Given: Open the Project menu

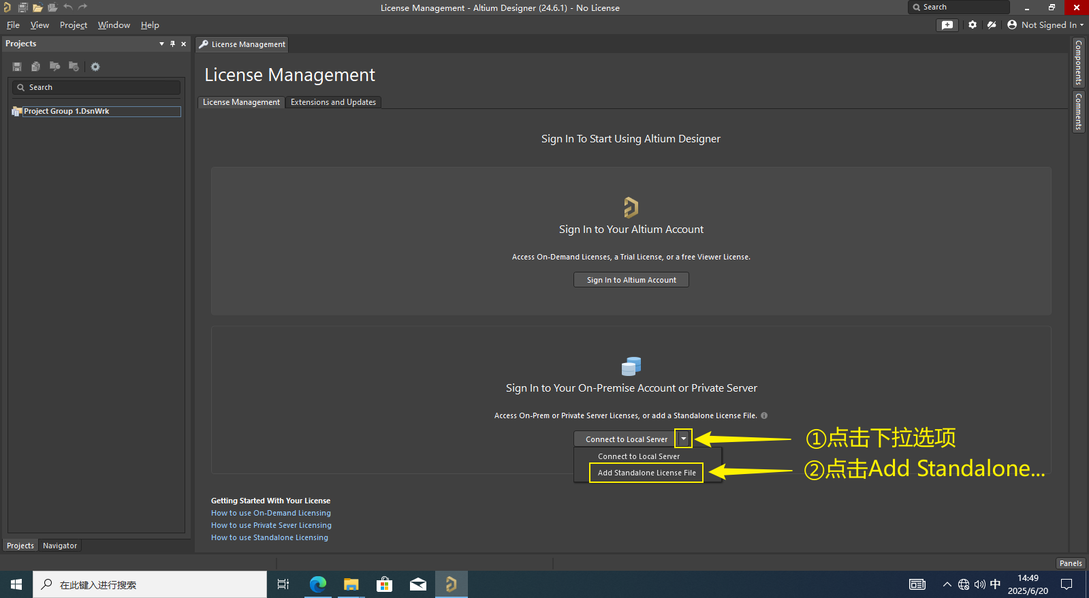Looking at the screenshot, I should click(x=74, y=25).
